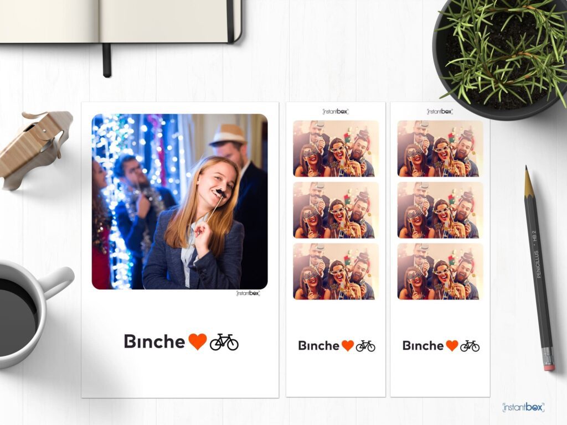Select the center photo on middle strip
The width and height of the screenshot is (567, 425).
(336, 210)
